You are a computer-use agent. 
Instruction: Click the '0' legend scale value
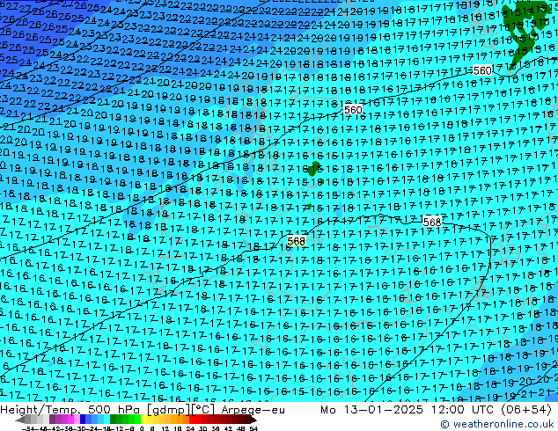pyautogui.click(x=142, y=428)
